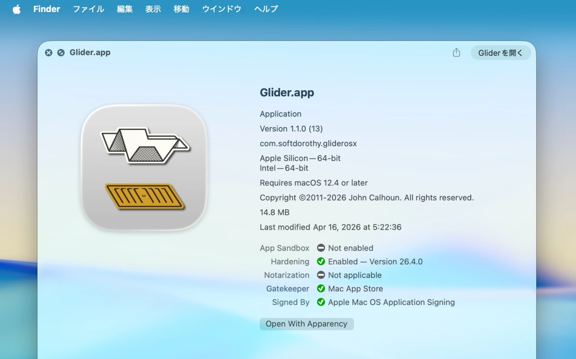Click the App Sandbox not-enabled status icon
Image resolution: width=576 pixels, height=359 pixels.
pos(321,248)
